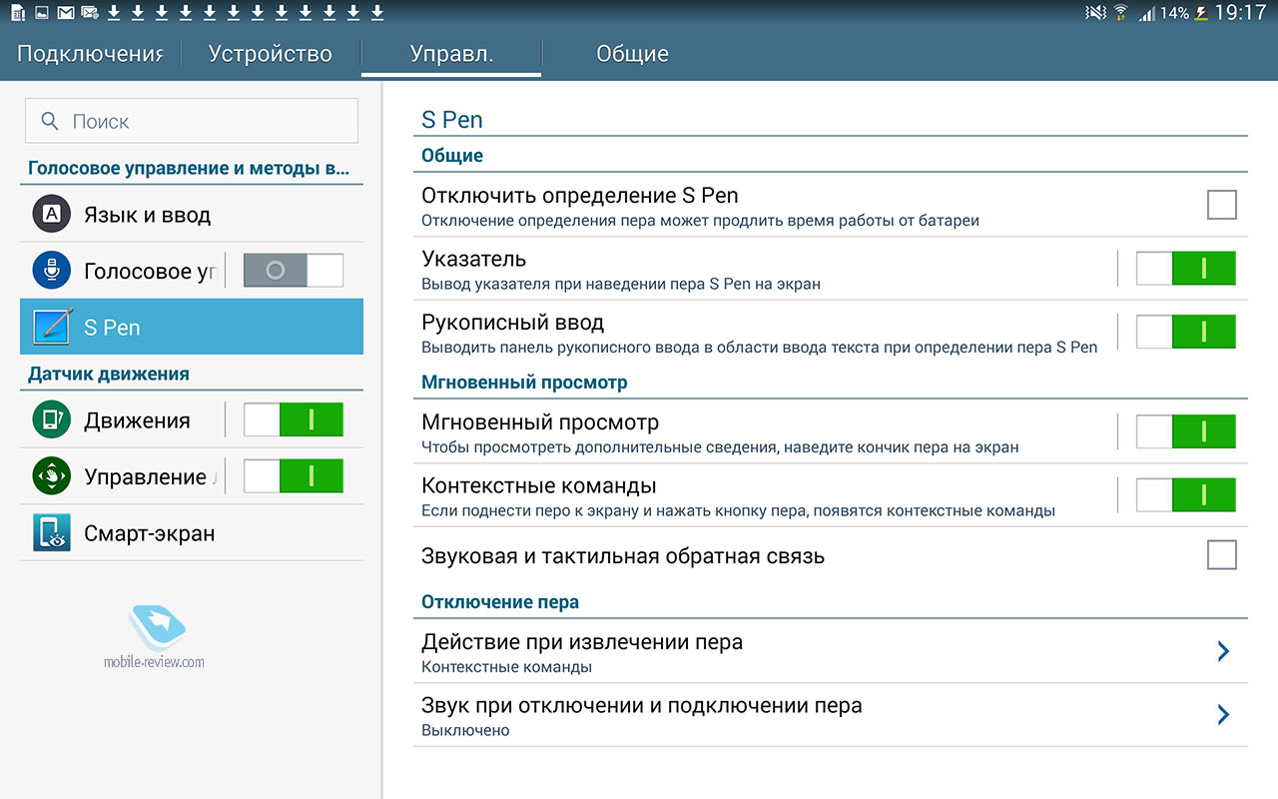Tap the 14% battery percentage
Image resolution: width=1278 pixels, height=799 pixels.
[1175, 14]
